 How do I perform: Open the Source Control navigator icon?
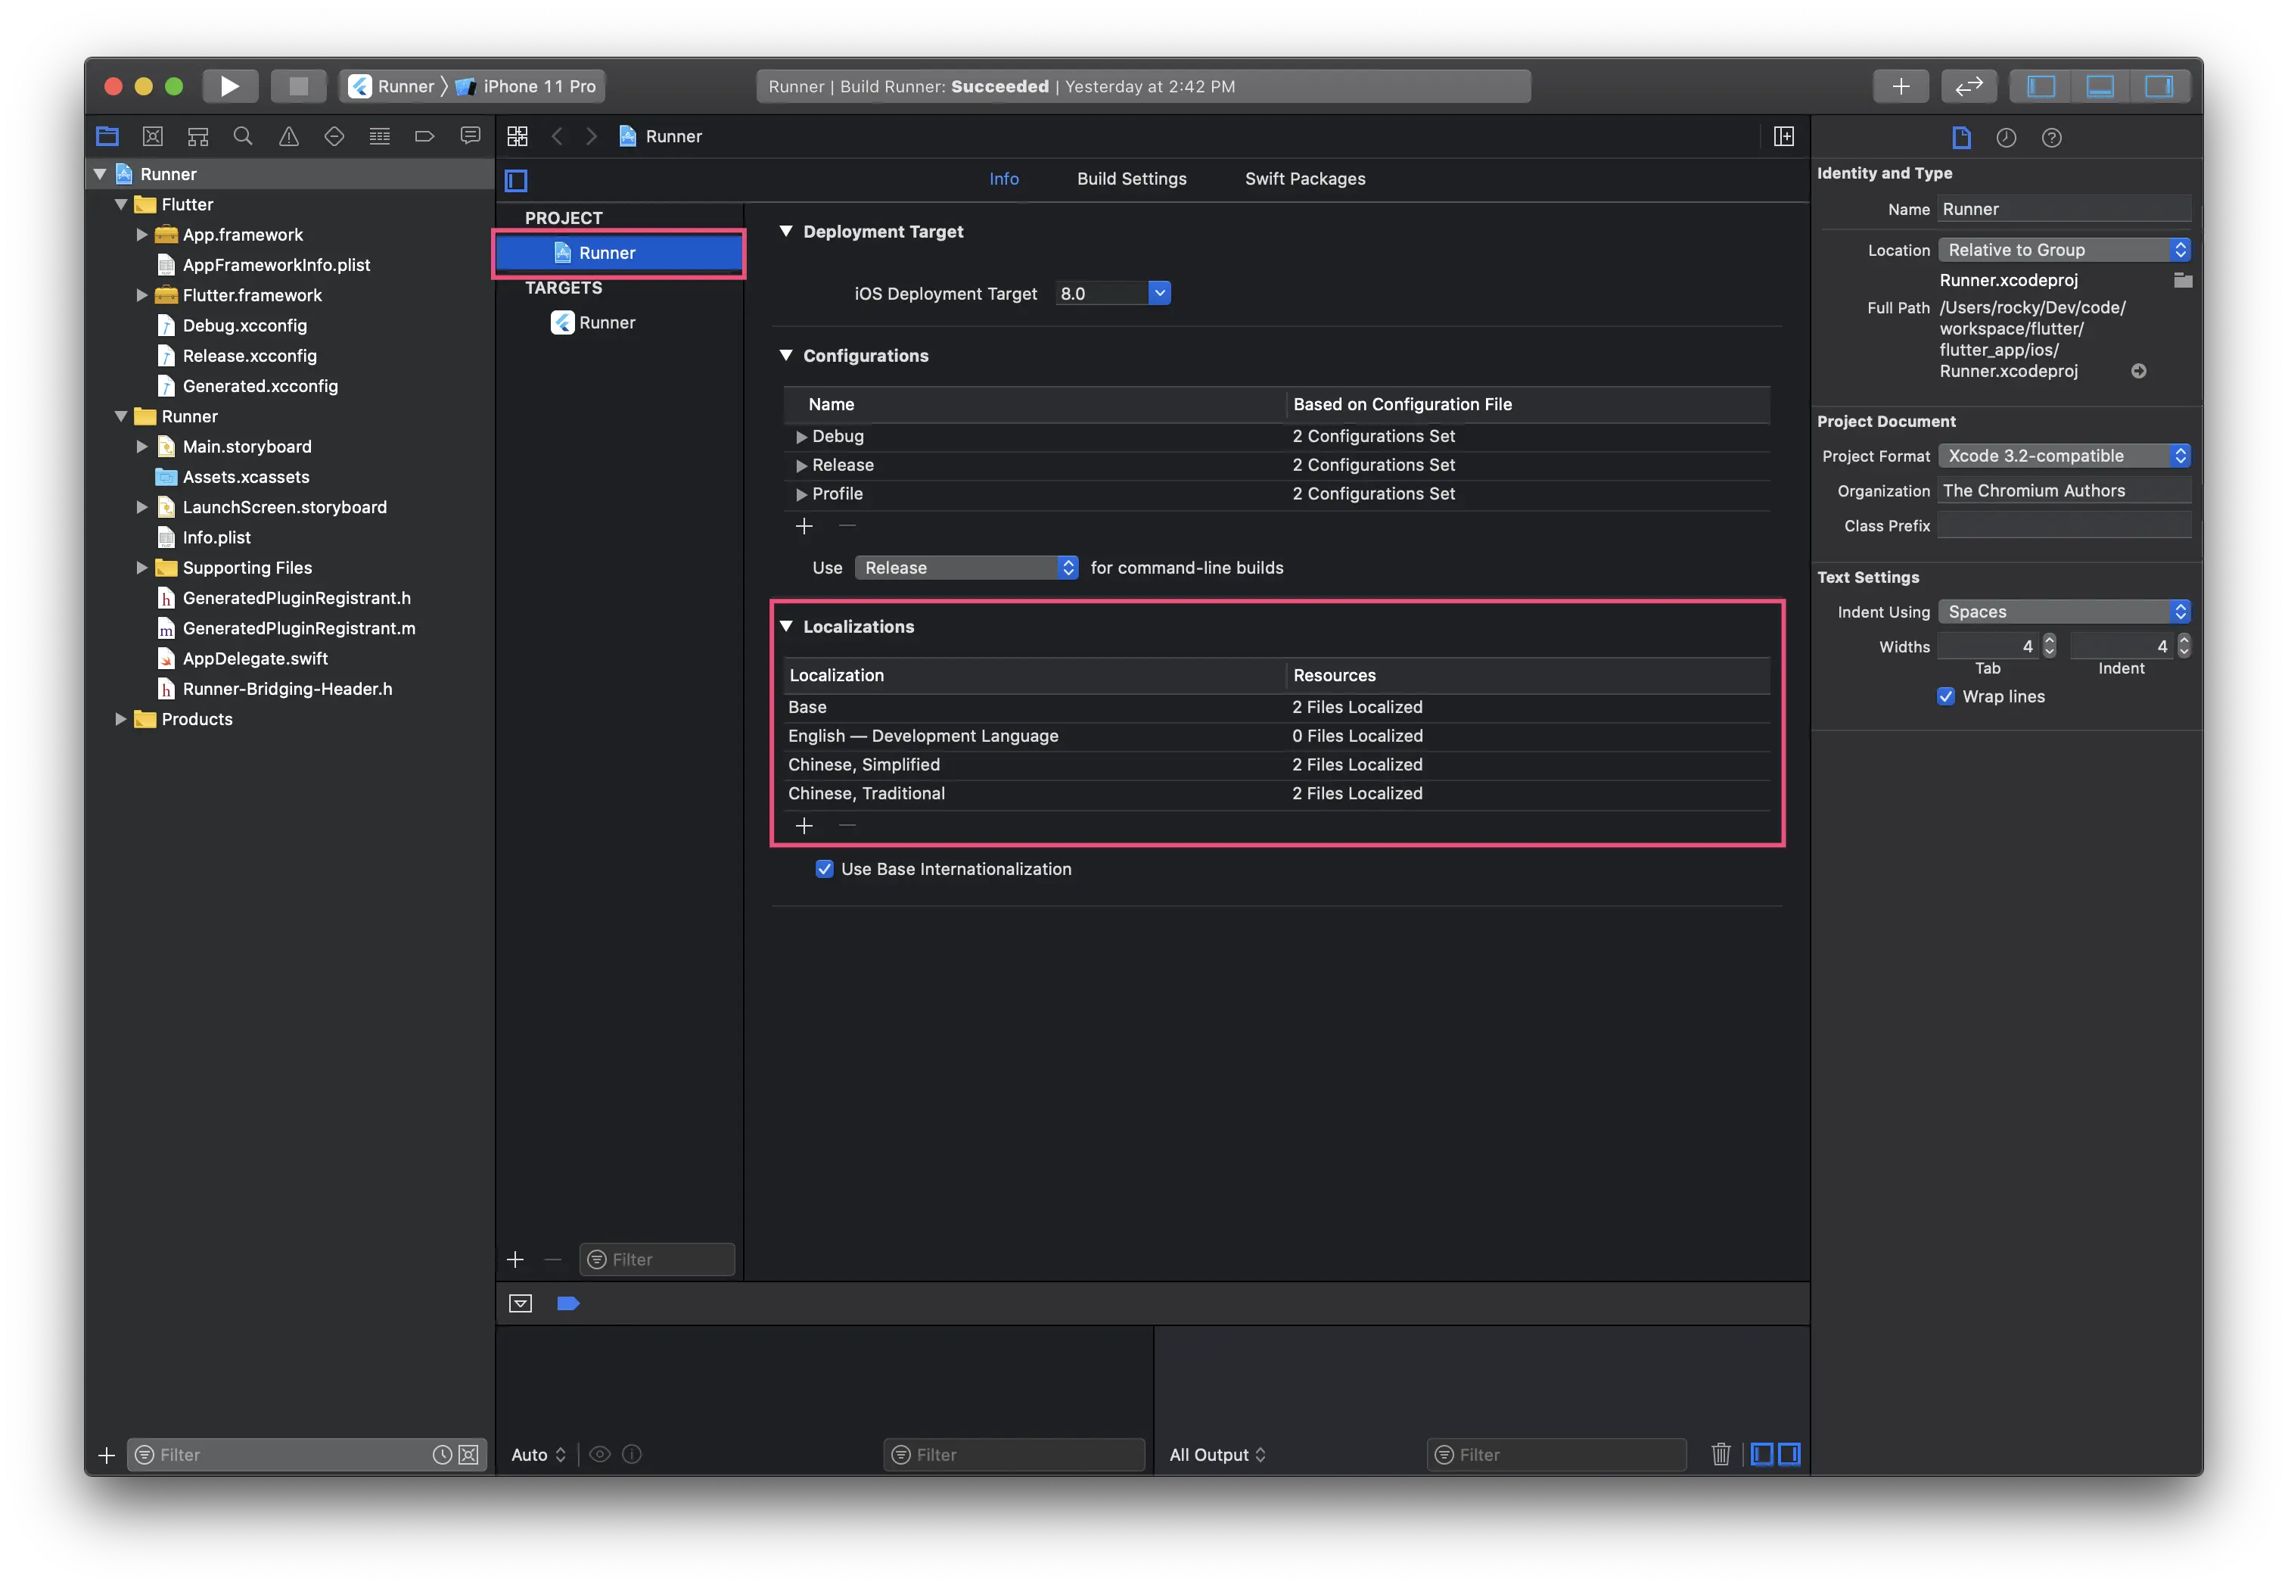coord(152,136)
